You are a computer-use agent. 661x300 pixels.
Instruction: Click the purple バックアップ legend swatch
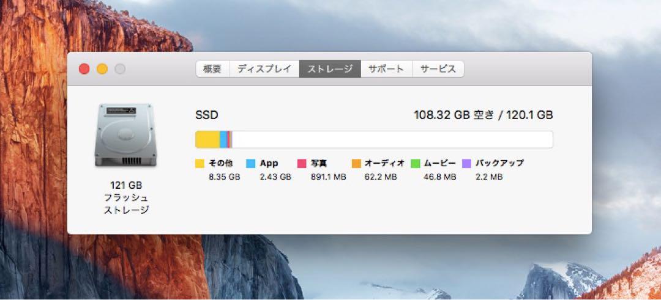click(x=466, y=164)
